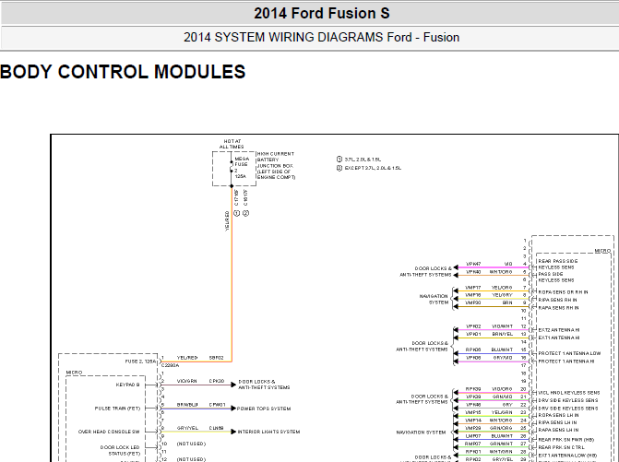Image resolution: width=619 pixels, height=462 pixels.
Task: Click the "DOOR LOCK LED STATUS (FET)" label
Action: [x=121, y=451]
